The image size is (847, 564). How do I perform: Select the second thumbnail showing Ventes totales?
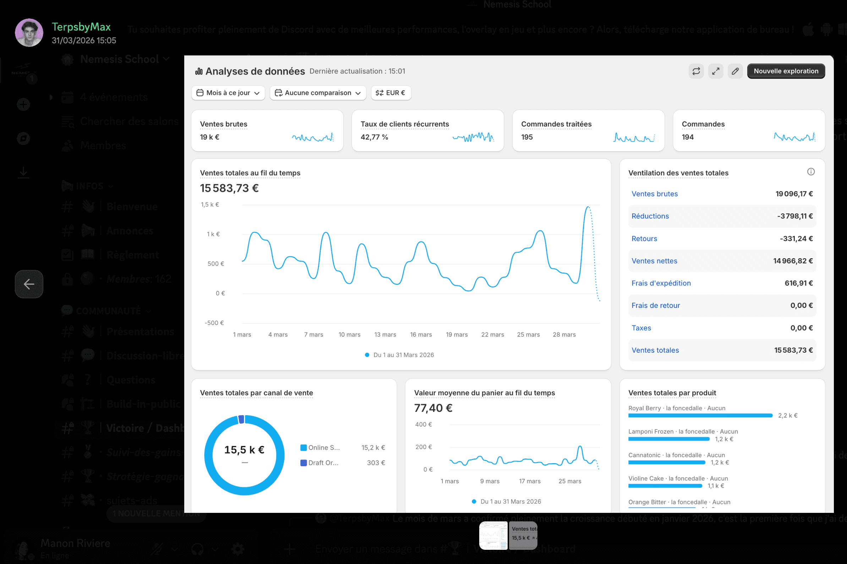click(523, 536)
